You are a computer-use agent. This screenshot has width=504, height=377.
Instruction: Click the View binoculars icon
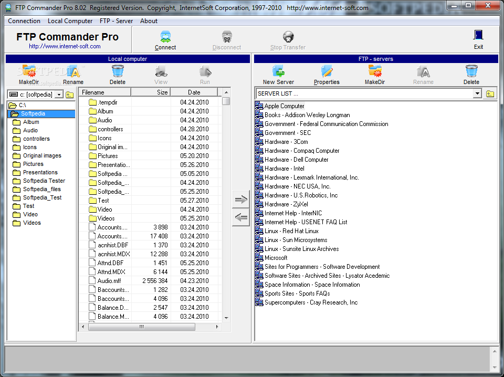(x=161, y=71)
